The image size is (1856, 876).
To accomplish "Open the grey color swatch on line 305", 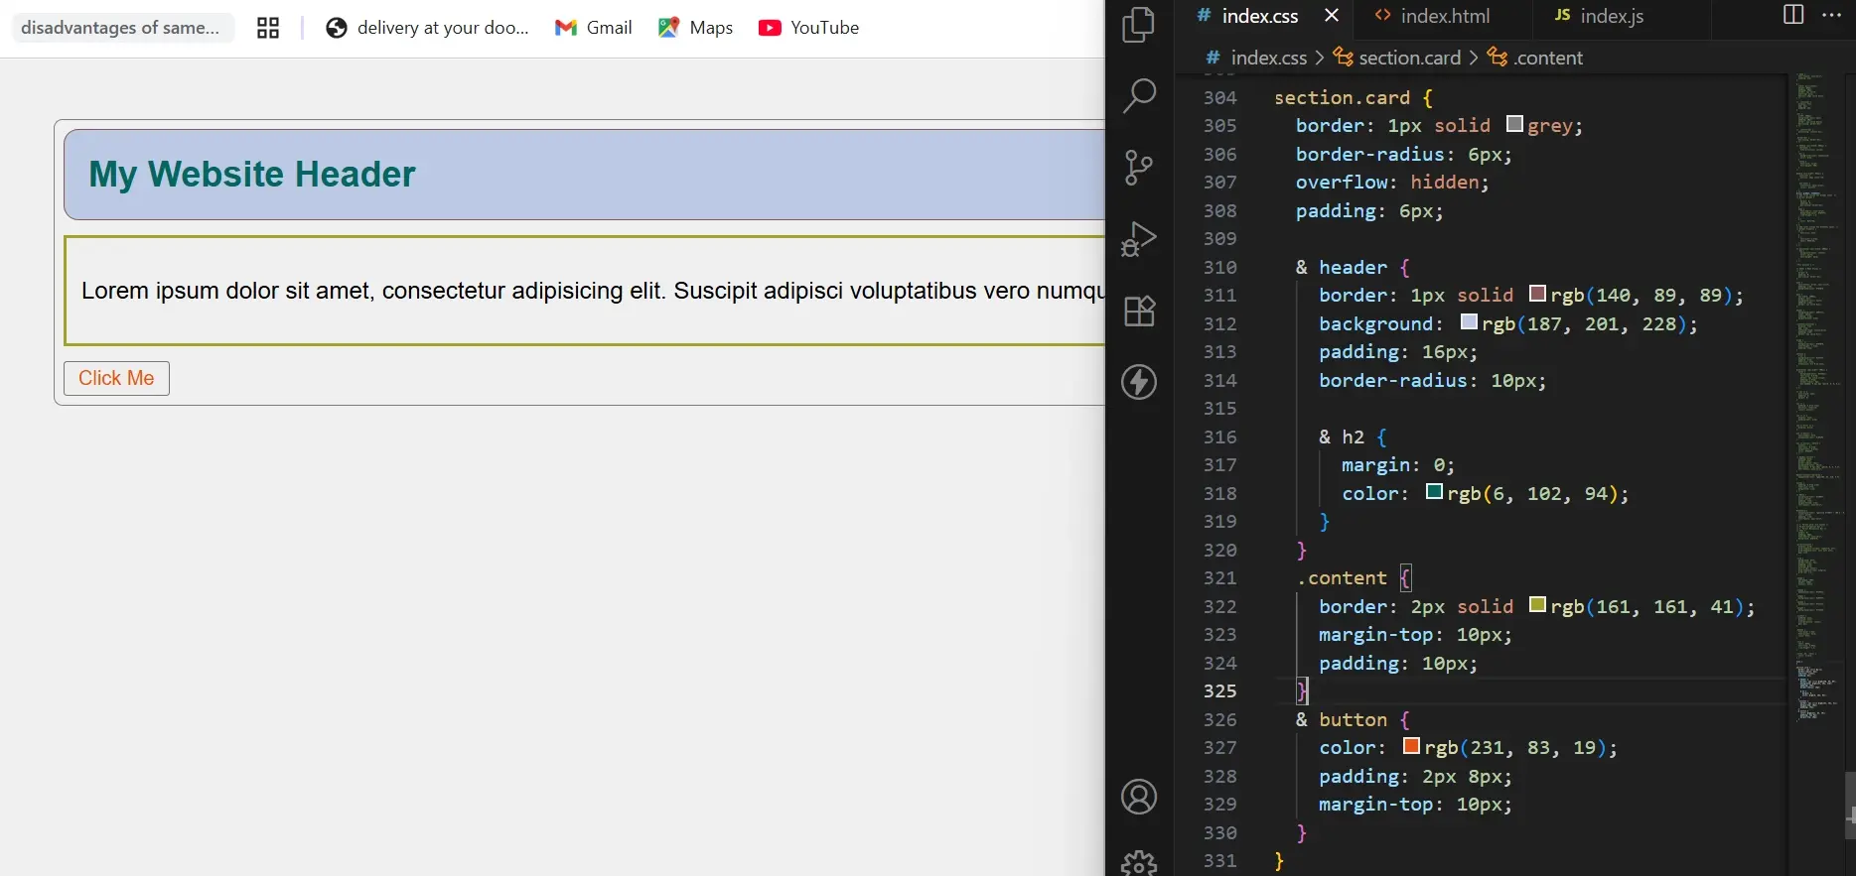I will (x=1515, y=124).
